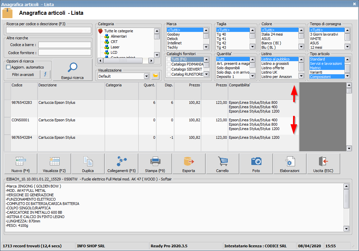
Task: Select Delock brand
Action: pos(173,39)
